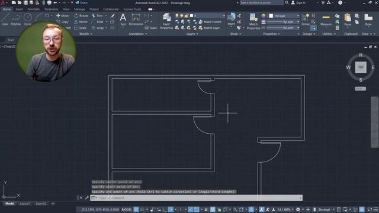The height and width of the screenshot is (213, 379).
Task: Expand the Properties panel dropdown
Action: pos(271,34)
